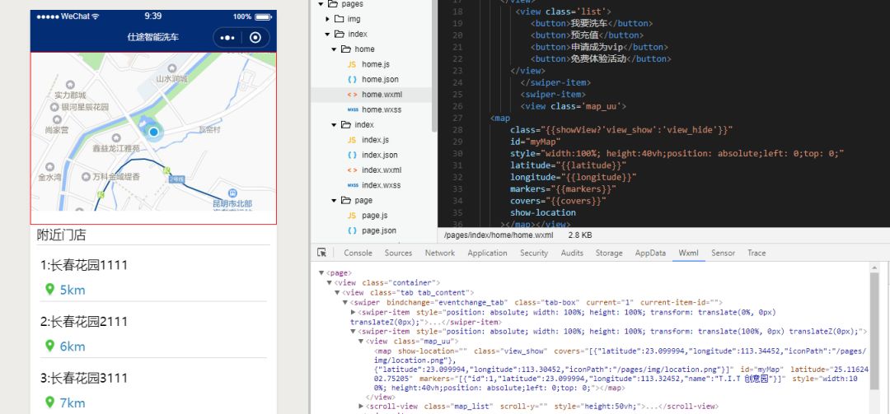890x414 pixels.
Task: Open page.js file
Action: [375, 216]
